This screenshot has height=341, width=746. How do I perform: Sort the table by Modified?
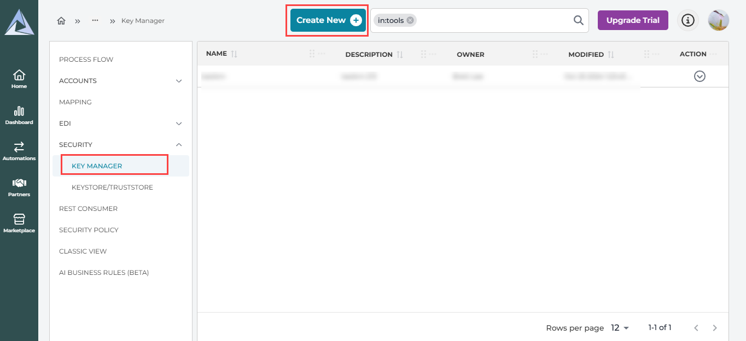point(611,54)
